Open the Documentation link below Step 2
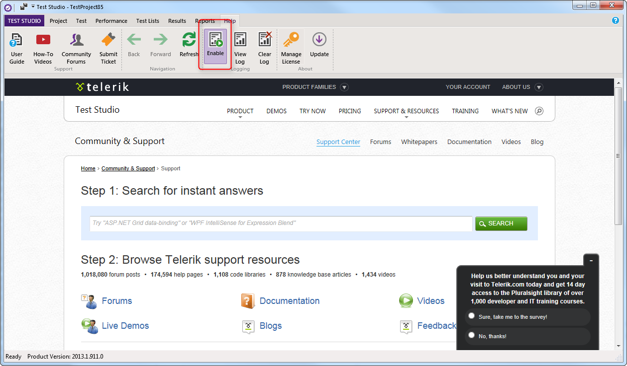Screen dimensions: 627x366 290,301
